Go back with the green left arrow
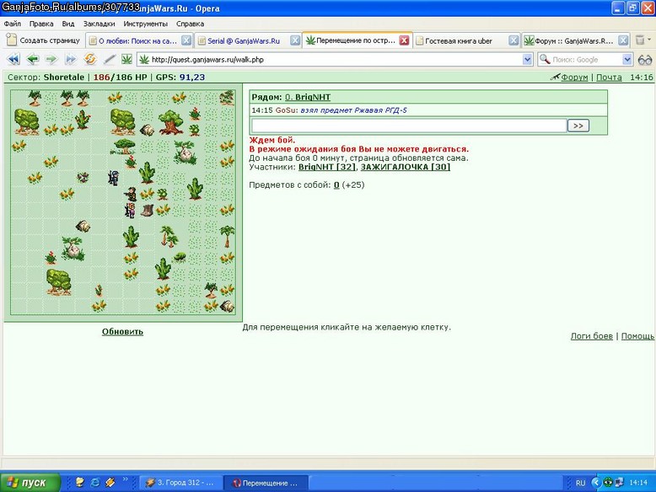 32,59
